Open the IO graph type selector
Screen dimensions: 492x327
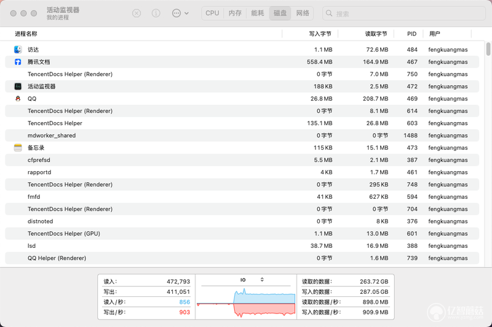(x=252, y=280)
